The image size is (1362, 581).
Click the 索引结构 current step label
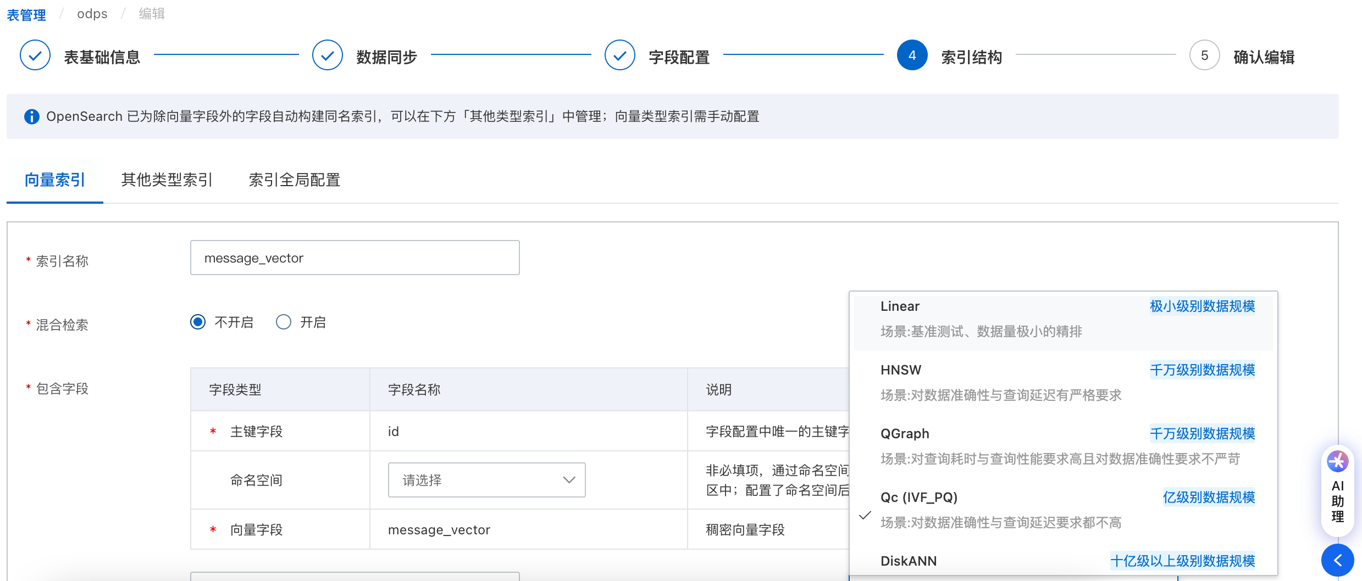[x=972, y=57]
